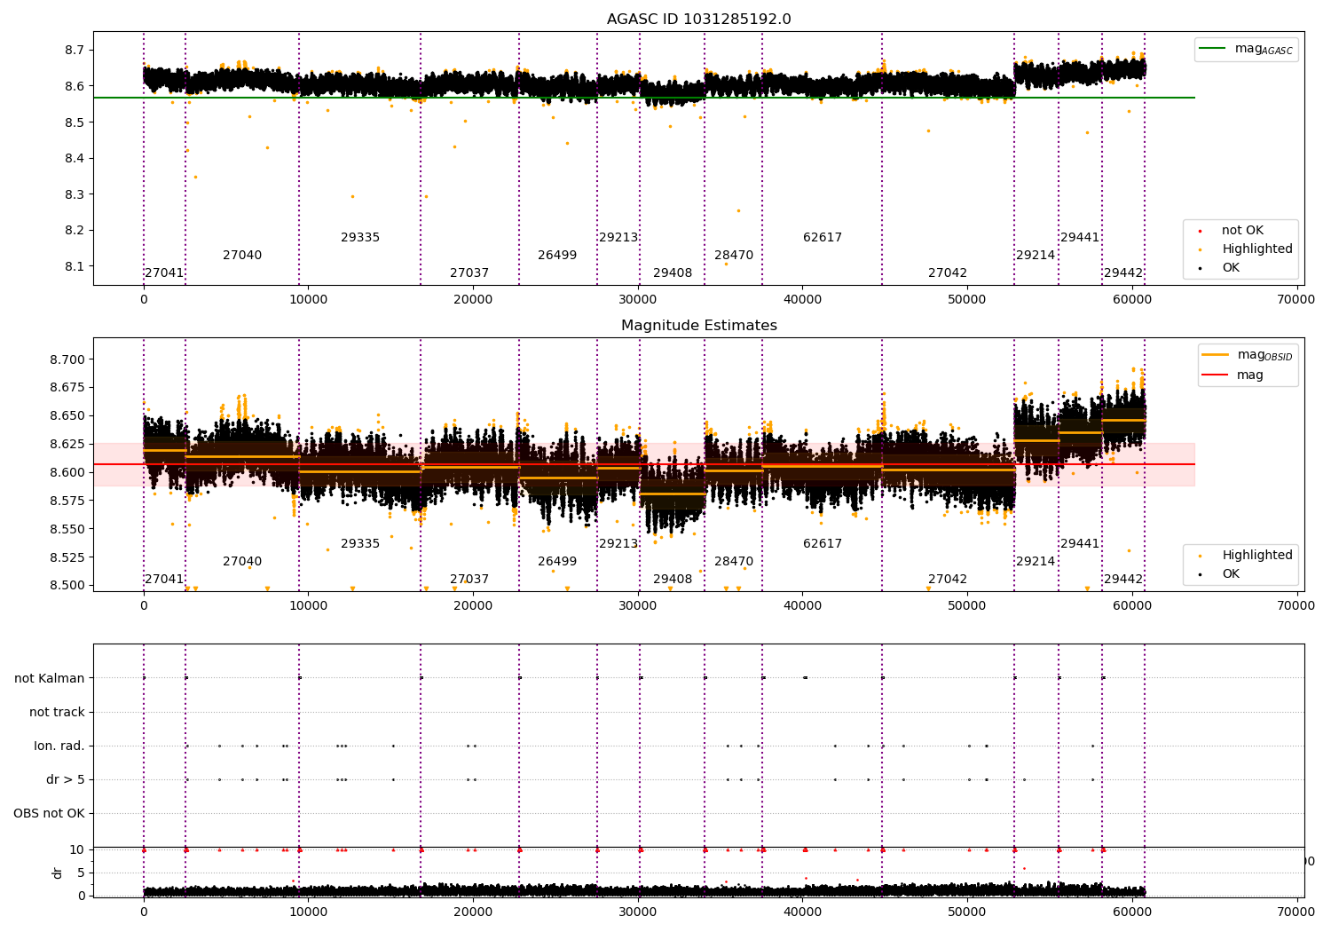Click the rotated 'dr' axis label

pos(58,873)
